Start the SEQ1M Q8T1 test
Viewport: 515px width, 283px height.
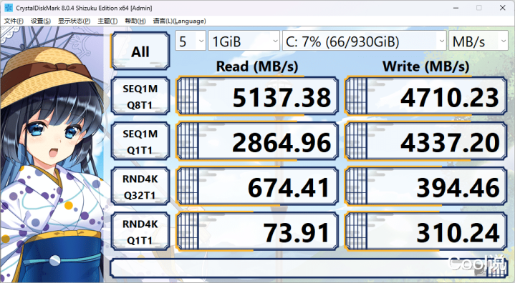coord(140,96)
